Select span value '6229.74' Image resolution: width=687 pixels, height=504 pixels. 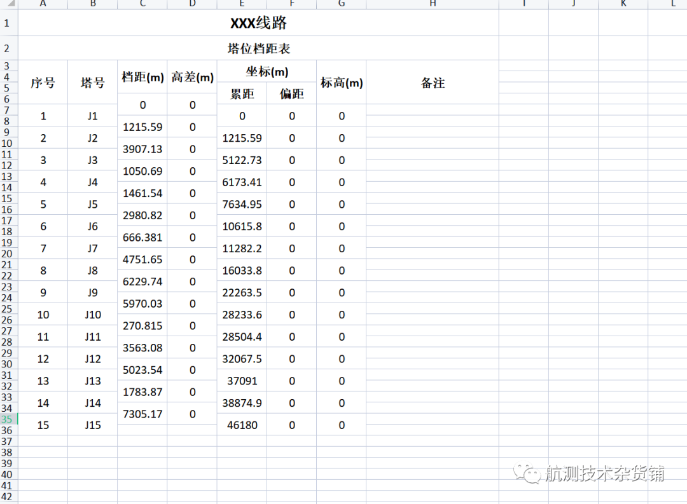[x=142, y=281]
